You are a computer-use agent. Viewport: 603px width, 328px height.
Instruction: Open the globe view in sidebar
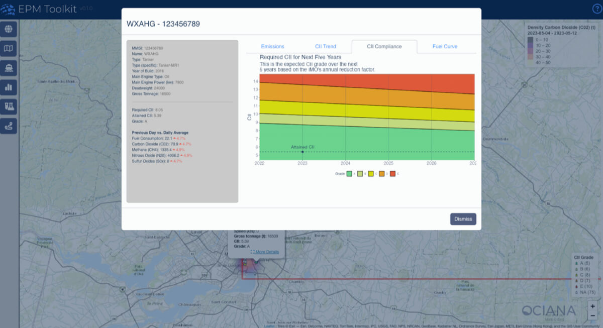coord(9,29)
